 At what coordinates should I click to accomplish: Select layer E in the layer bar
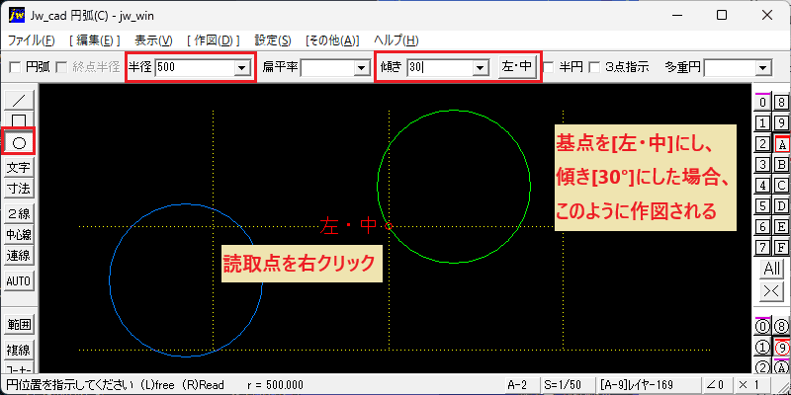coord(781,226)
